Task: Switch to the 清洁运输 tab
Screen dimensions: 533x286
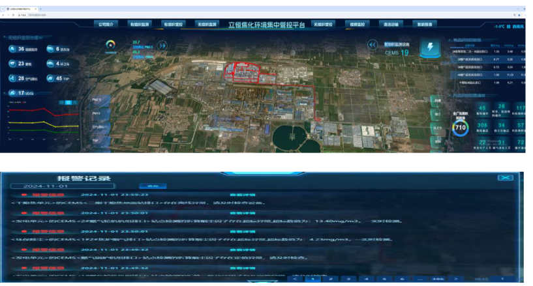Action: (x=391, y=24)
